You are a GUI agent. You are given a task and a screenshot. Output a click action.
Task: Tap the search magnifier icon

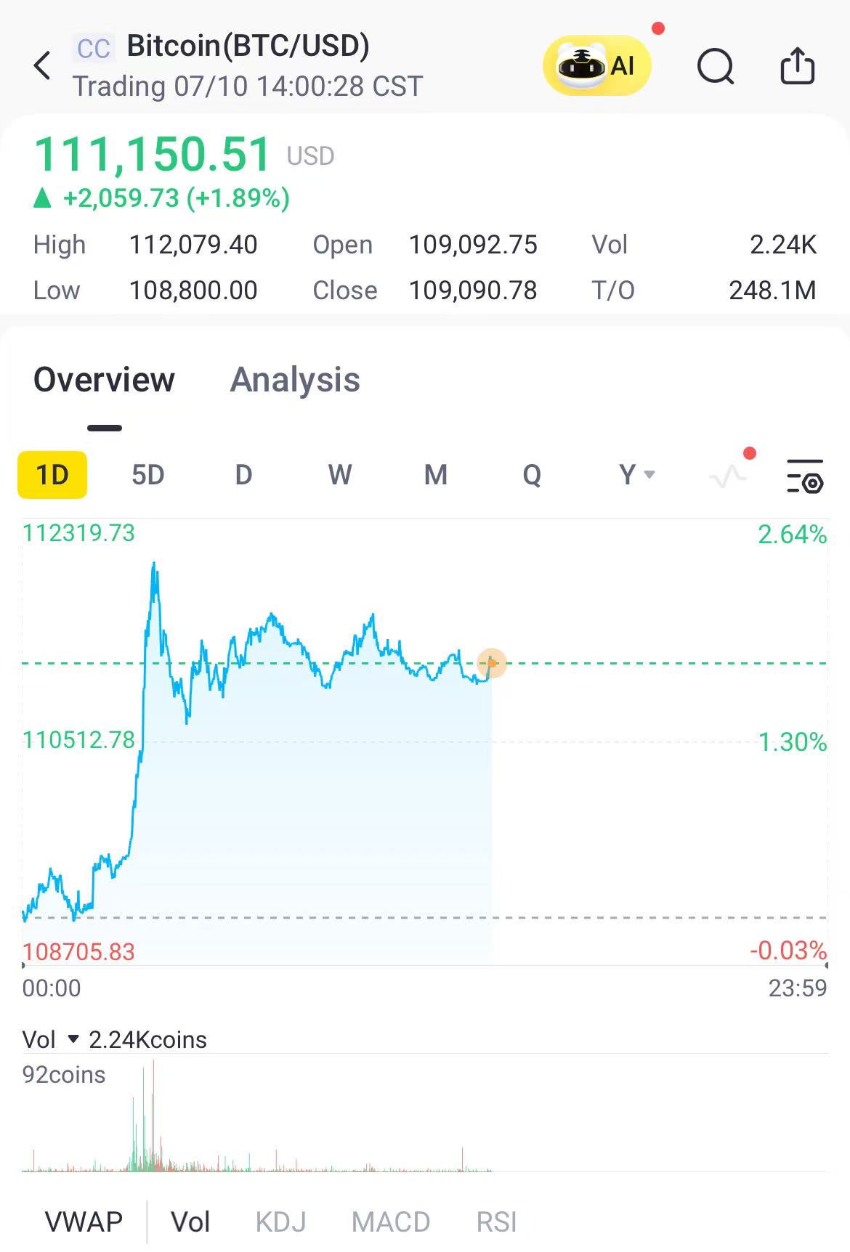pos(716,67)
